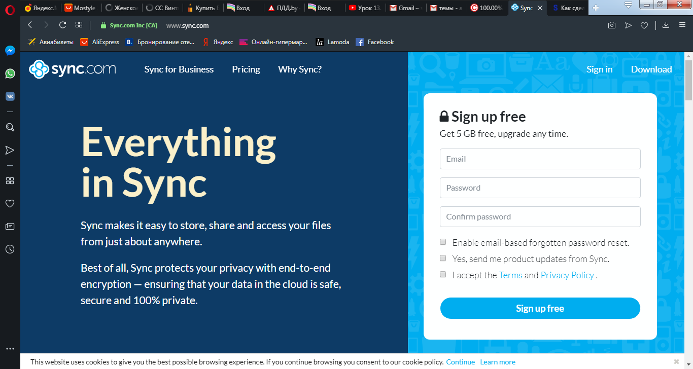693x369 pixels.
Task: Open the Яндекс bookmark
Action: [218, 42]
